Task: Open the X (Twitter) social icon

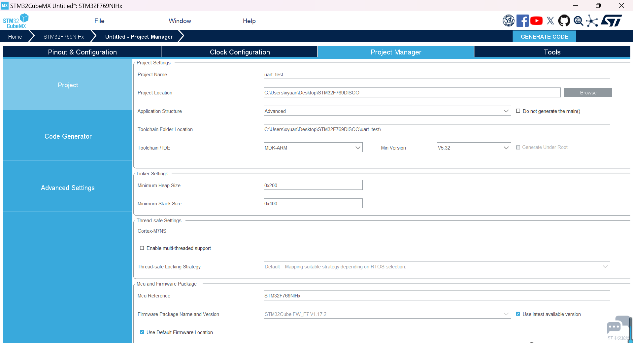Action: [550, 21]
